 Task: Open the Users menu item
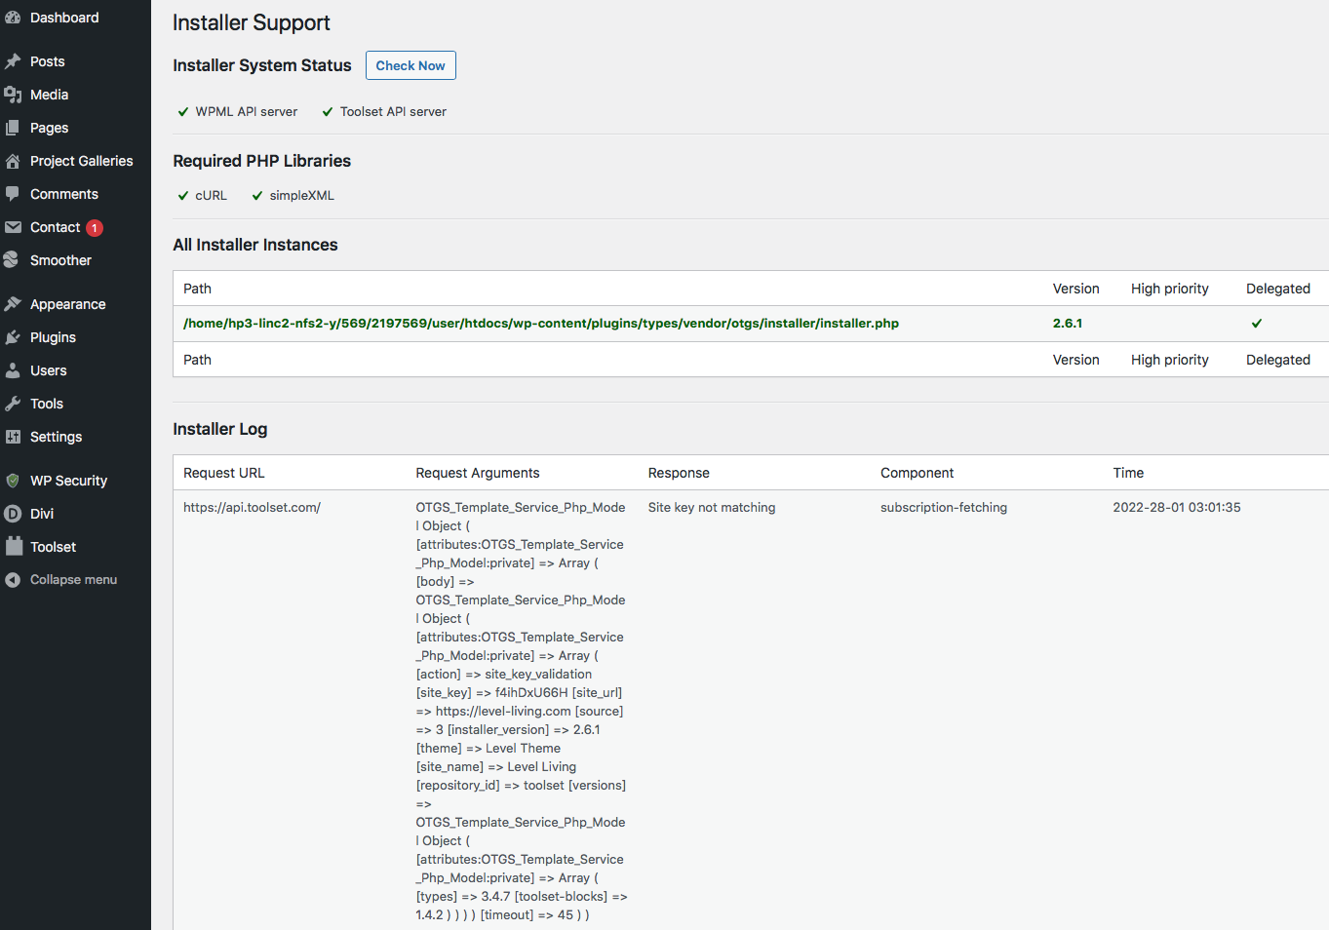(x=48, y=370)
